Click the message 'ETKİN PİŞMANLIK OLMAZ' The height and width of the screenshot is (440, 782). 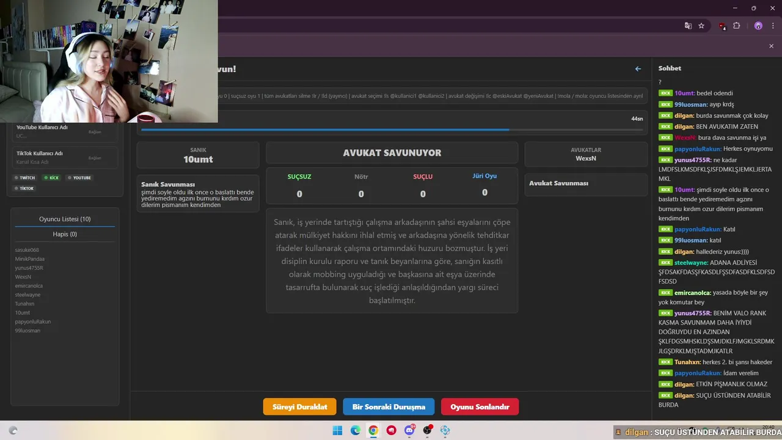pos(732,384)
